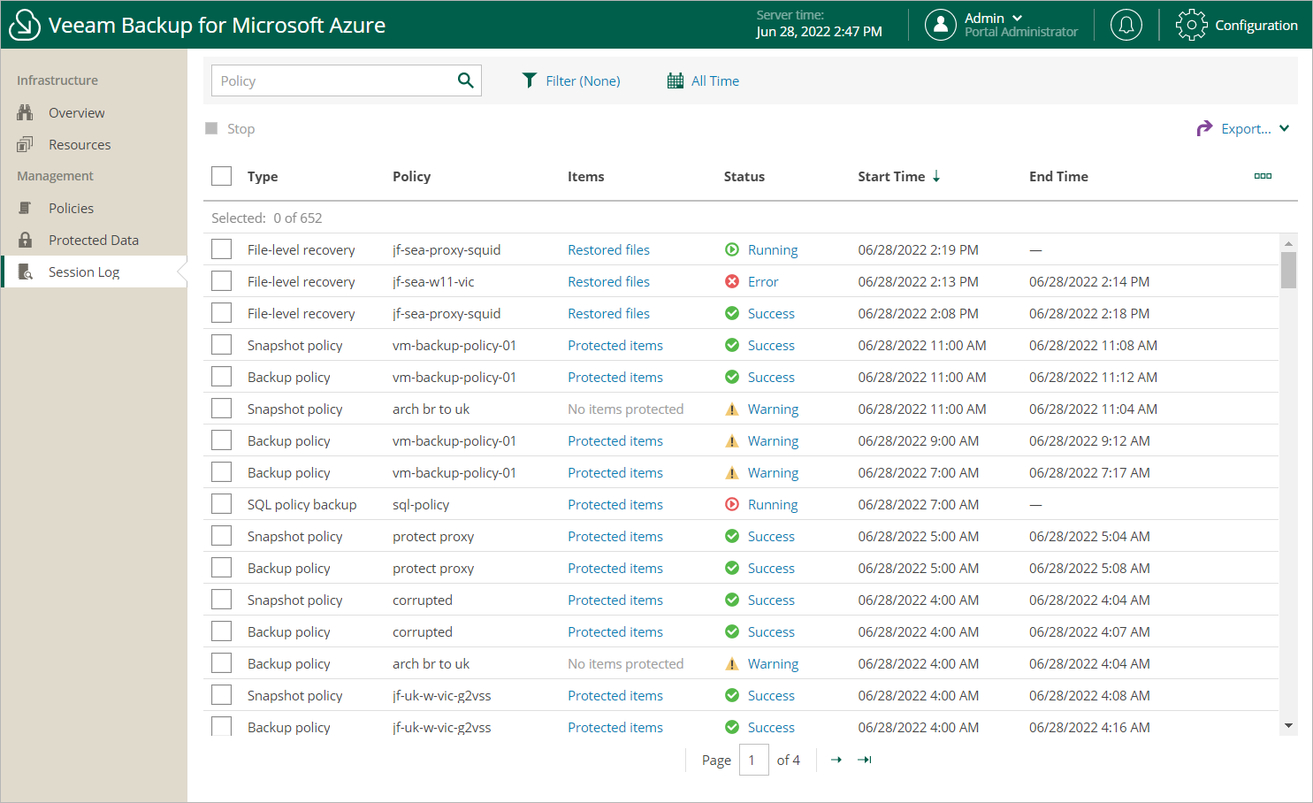Click the notification bell icon
This screenshot has height=803, width=1313.
click(x=1126, y=25)
